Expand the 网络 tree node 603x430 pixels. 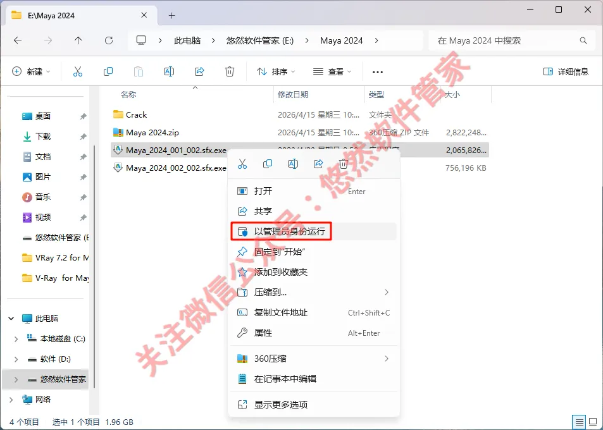coord(11,399)
